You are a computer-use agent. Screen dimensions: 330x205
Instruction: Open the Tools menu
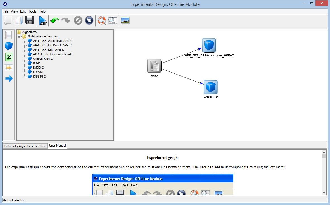coord(32,11)
